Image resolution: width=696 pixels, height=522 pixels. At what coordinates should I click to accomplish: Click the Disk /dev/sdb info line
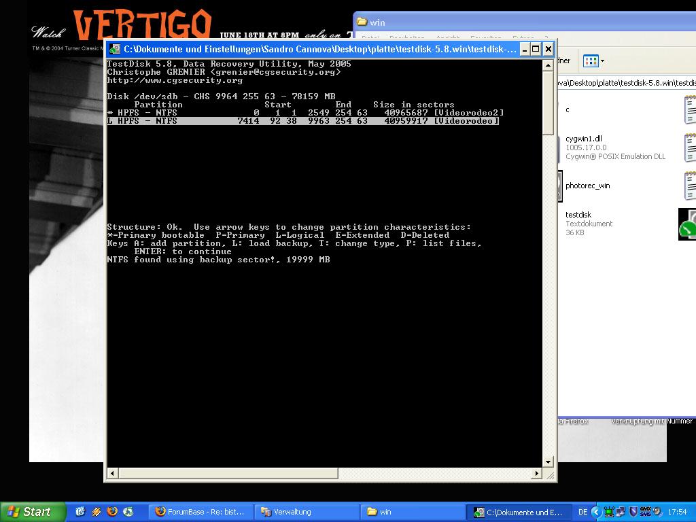click(221, 97)
